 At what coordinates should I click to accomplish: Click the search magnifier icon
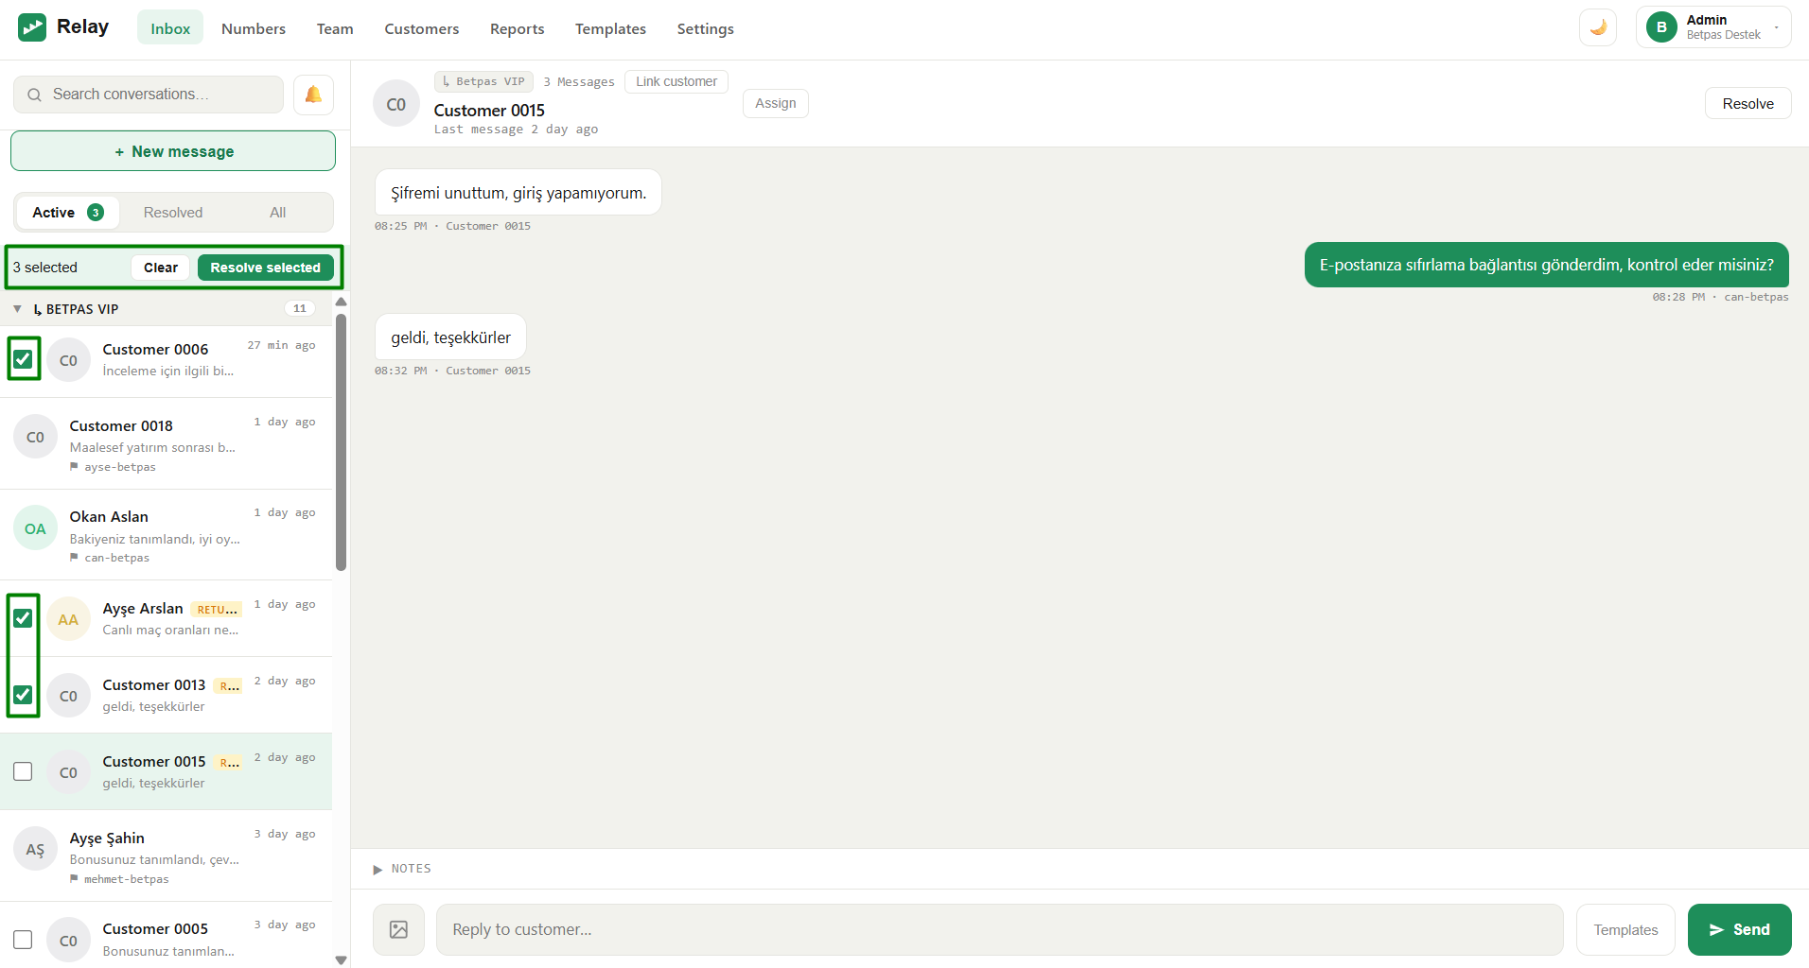coord(35,95)
